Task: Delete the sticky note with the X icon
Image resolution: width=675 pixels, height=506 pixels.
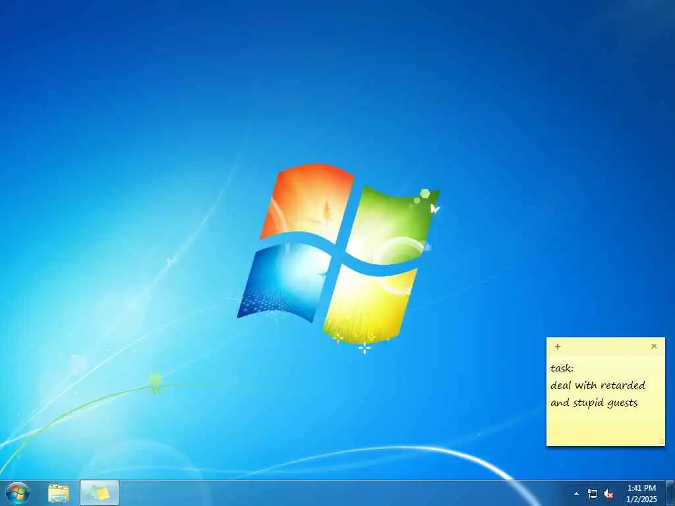Action: [x=654, y=346]
